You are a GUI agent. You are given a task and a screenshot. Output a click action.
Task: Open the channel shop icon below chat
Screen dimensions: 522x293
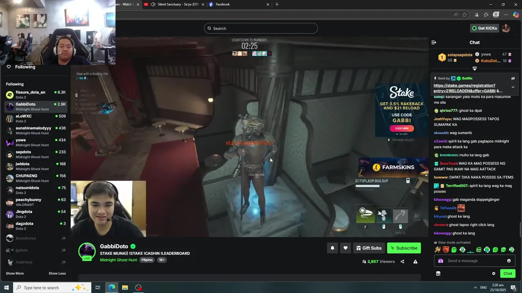(438, 273)
